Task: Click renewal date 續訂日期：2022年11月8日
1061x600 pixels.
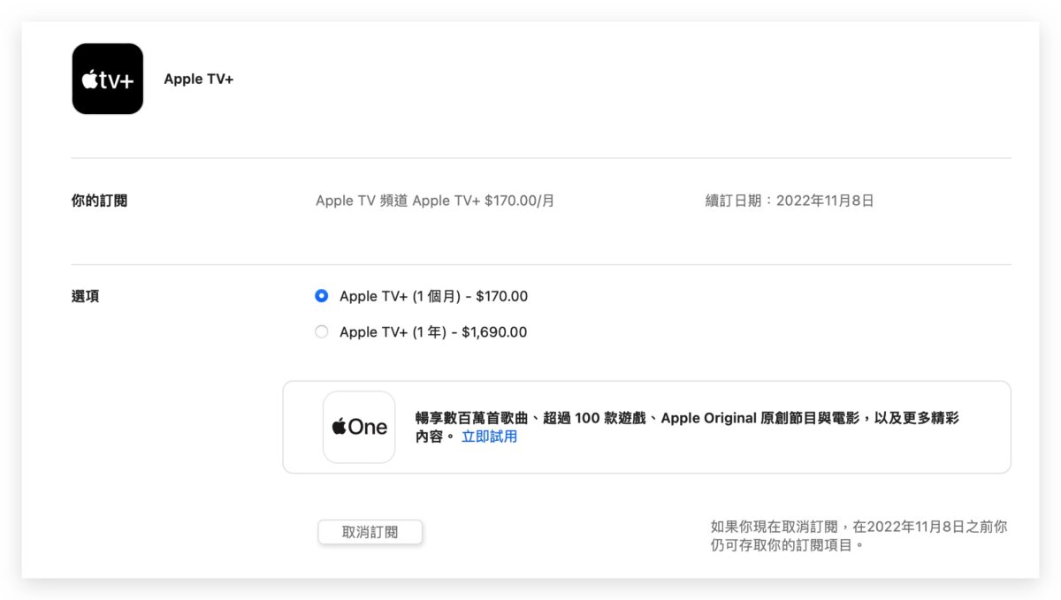Action: [790, 201]
